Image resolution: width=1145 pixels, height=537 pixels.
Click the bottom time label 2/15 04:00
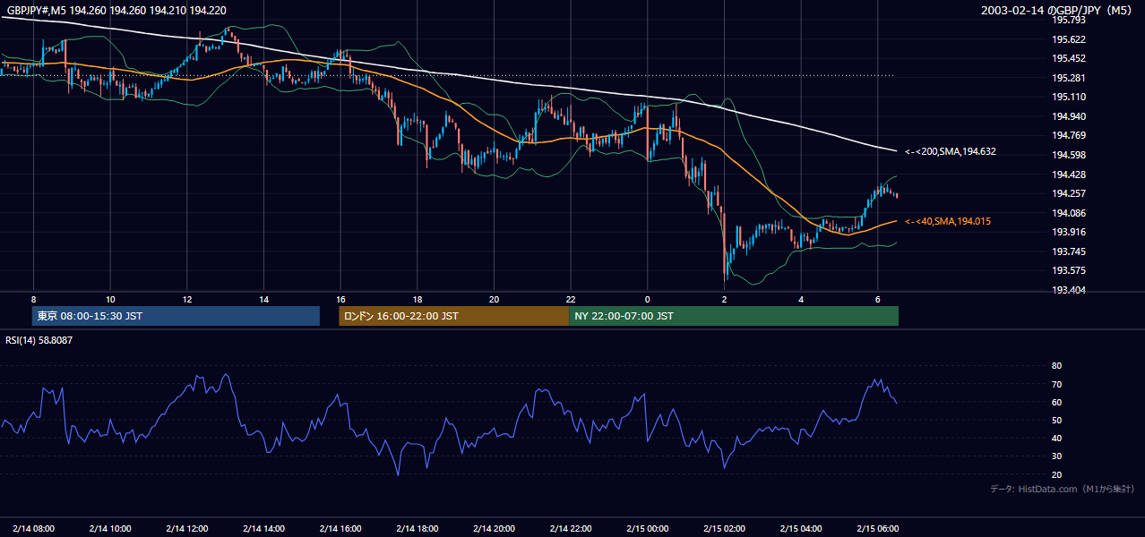801,528
